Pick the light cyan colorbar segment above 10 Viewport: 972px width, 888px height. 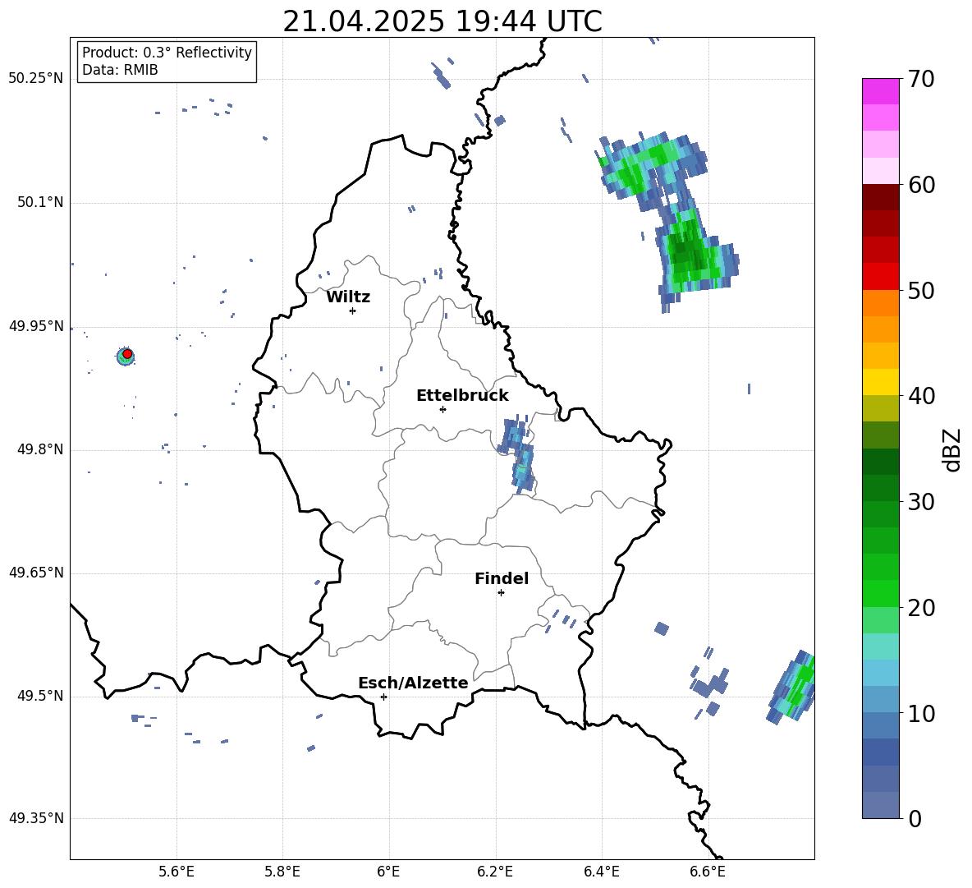[x=880, y=673]
